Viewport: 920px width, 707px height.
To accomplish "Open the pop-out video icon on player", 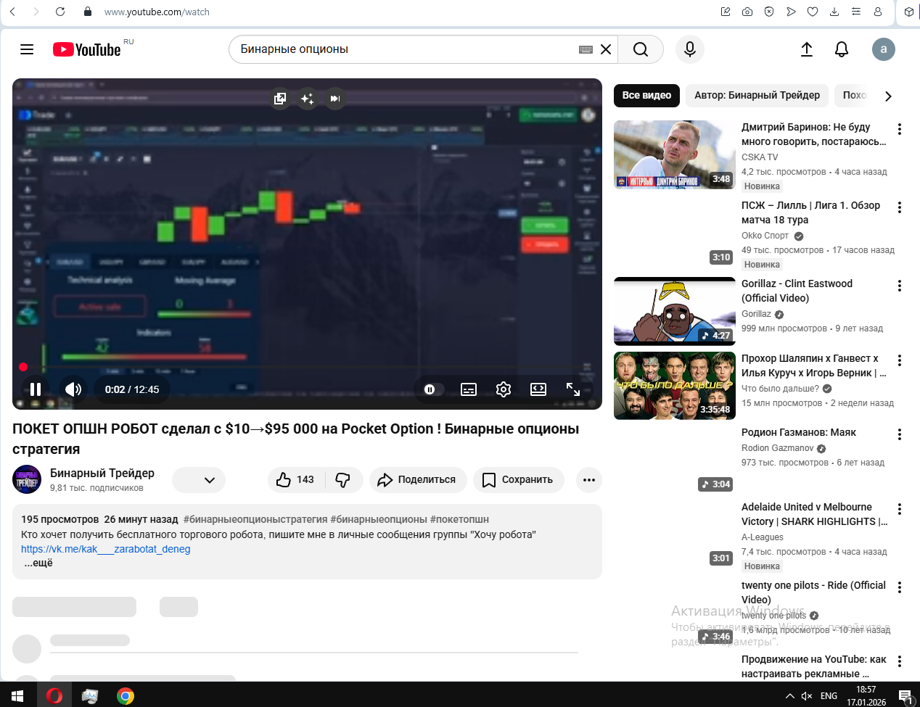I will (280, 99).
